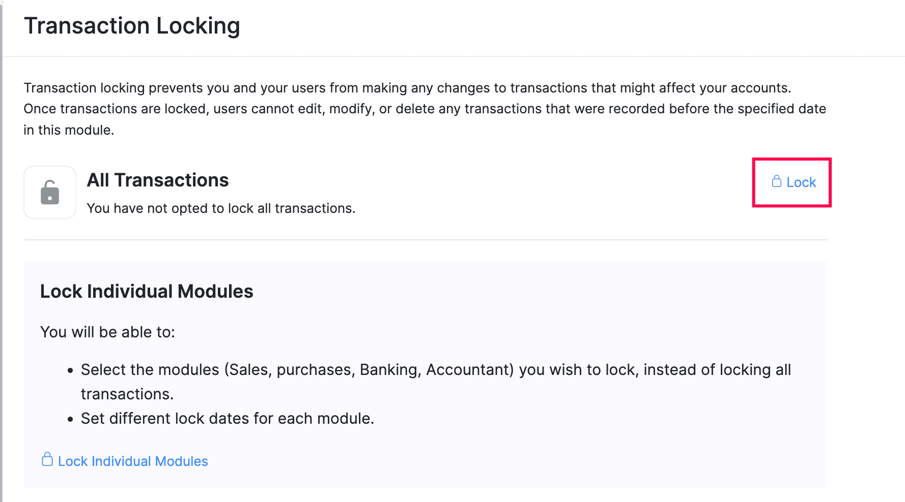Click the Lock Individual Modules section header
Screen dimensions: 905x502
pyautogui.click(x=147, y=291)
